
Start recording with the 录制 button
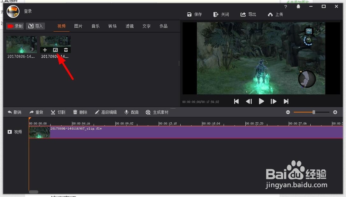tap(15, 26)
